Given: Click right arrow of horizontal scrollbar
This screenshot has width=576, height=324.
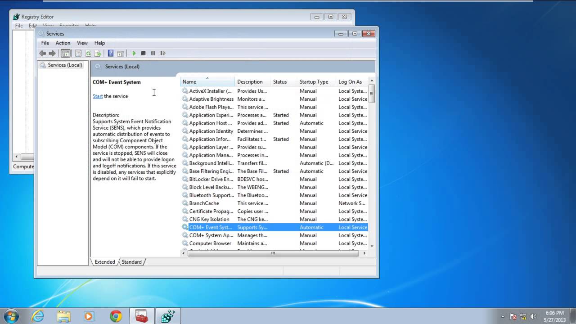Looking at the screenshot, I should [364, 253].
